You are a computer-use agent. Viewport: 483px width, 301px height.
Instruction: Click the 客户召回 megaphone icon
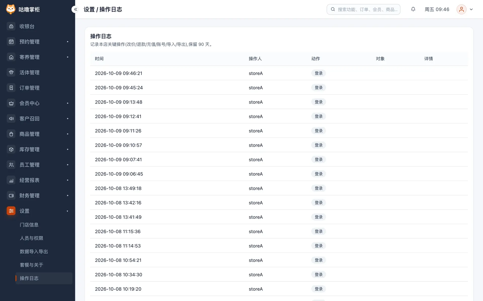[11, 119]
